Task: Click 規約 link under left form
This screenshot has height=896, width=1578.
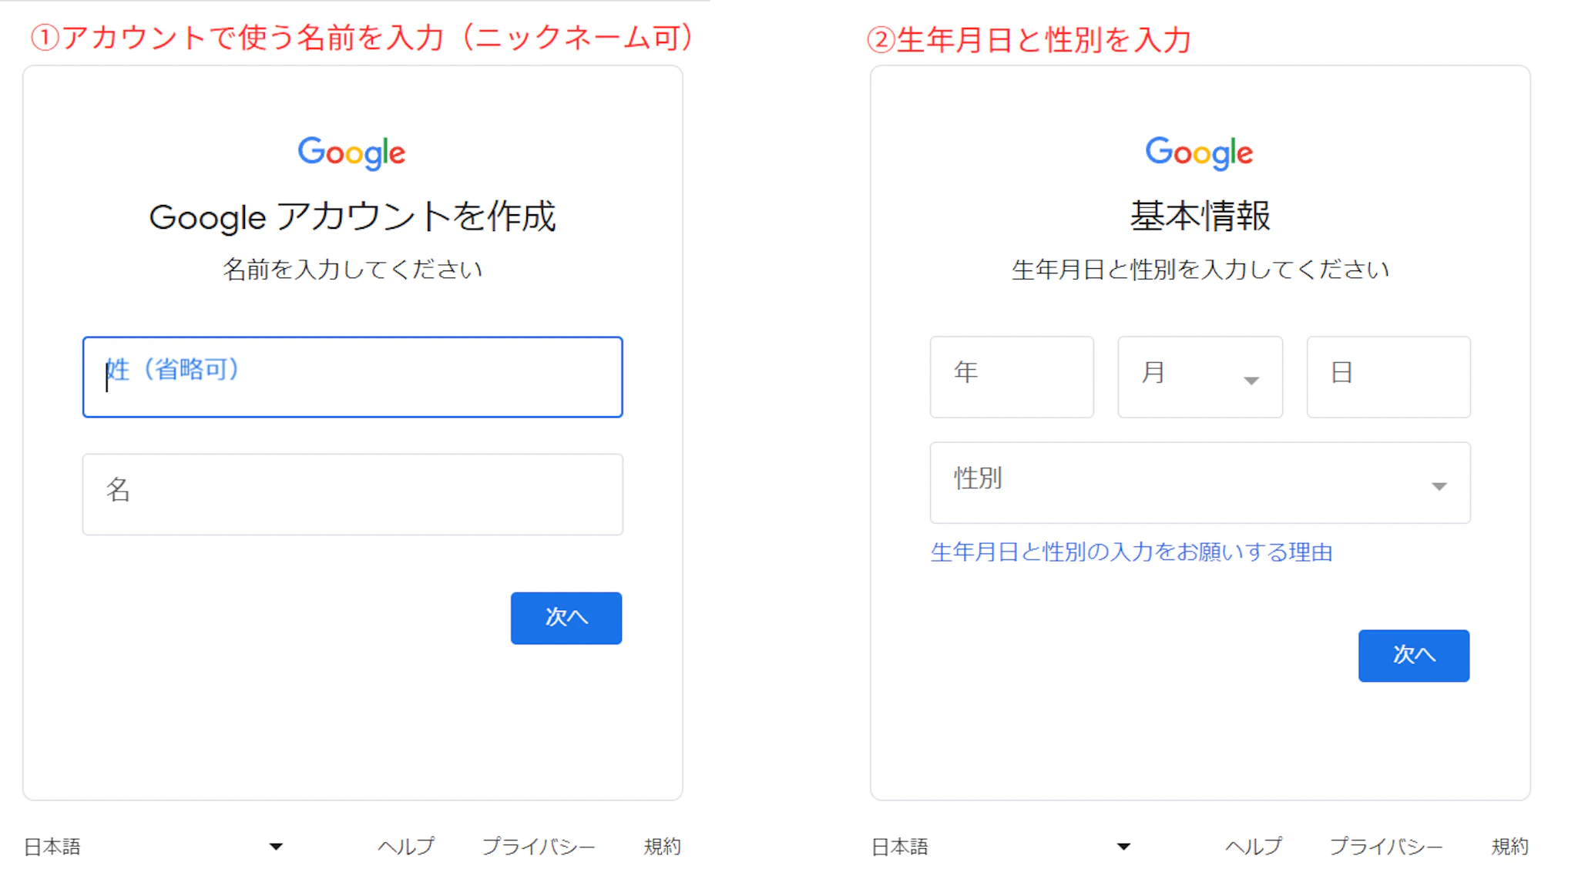Action: tap(663, 847)
